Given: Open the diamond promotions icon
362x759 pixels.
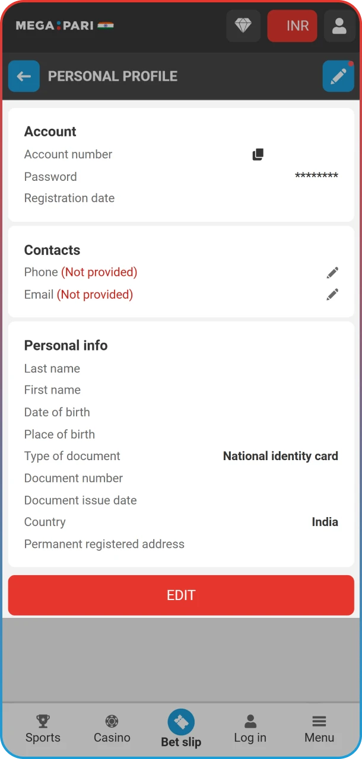Looking at the screenshot, I should 243,25.
